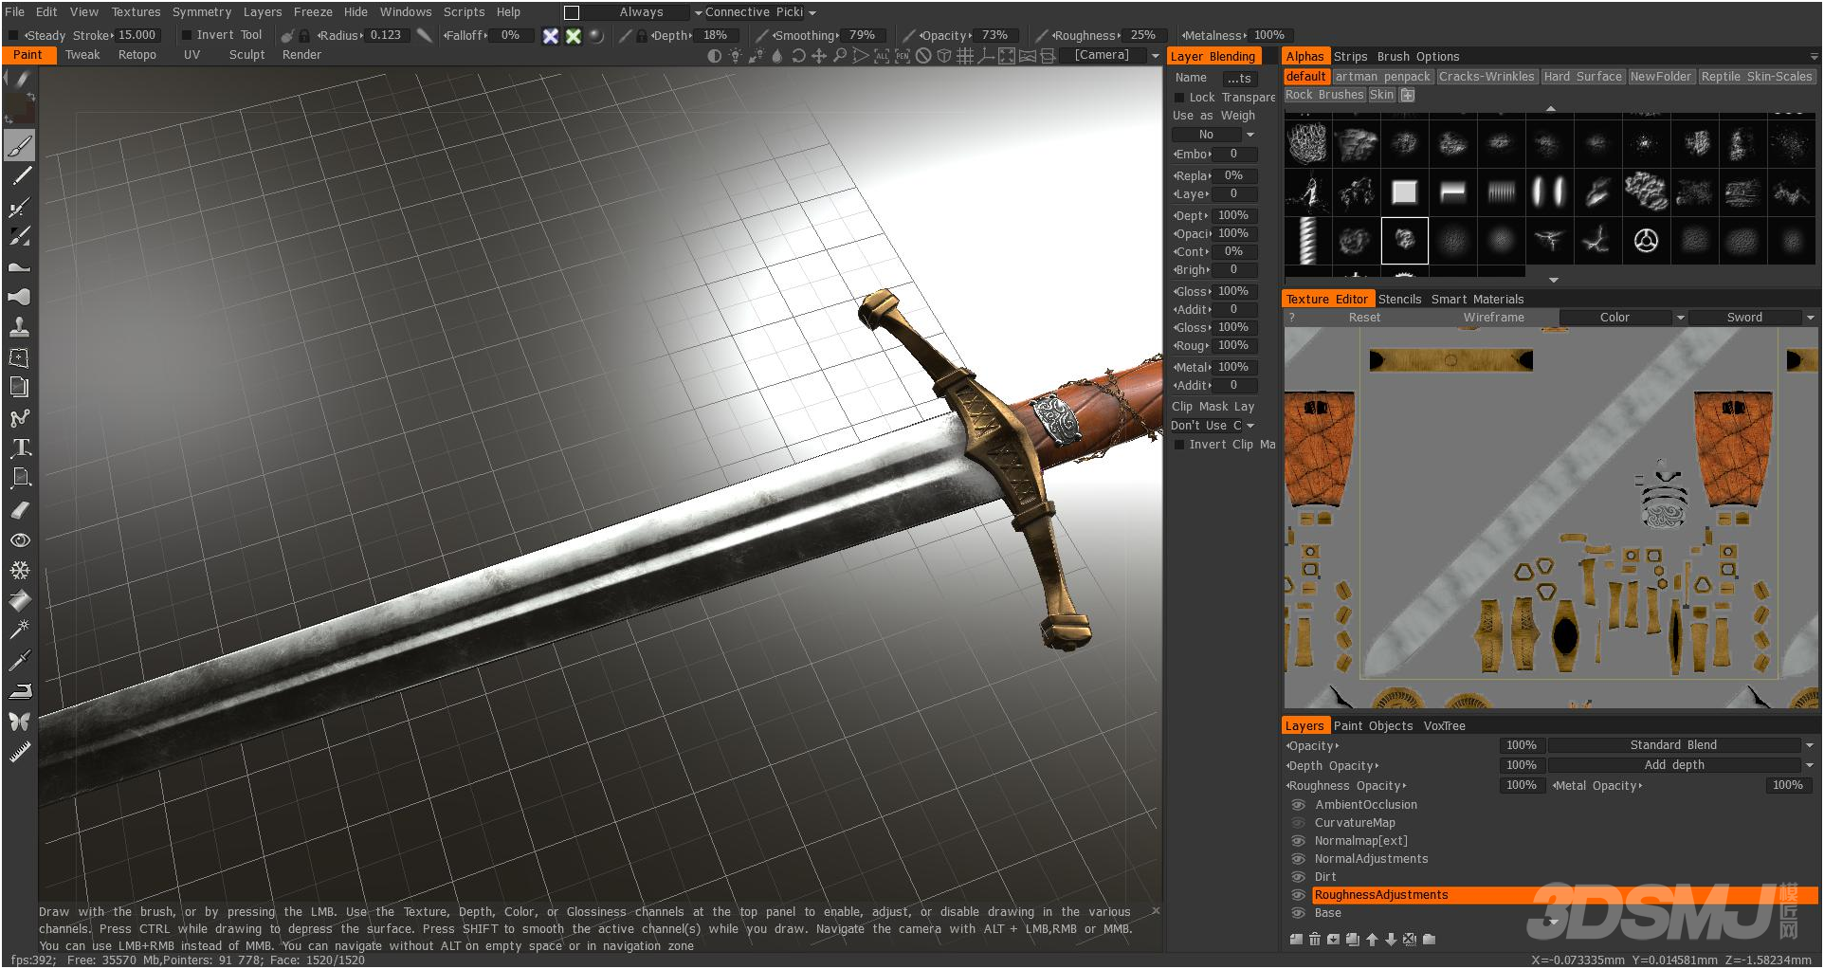Image resolution: width=1824 pixels, height=969 pixels.
Task: Hide the AmbientOcclusion layer
Action: [x=1299, y=805]
